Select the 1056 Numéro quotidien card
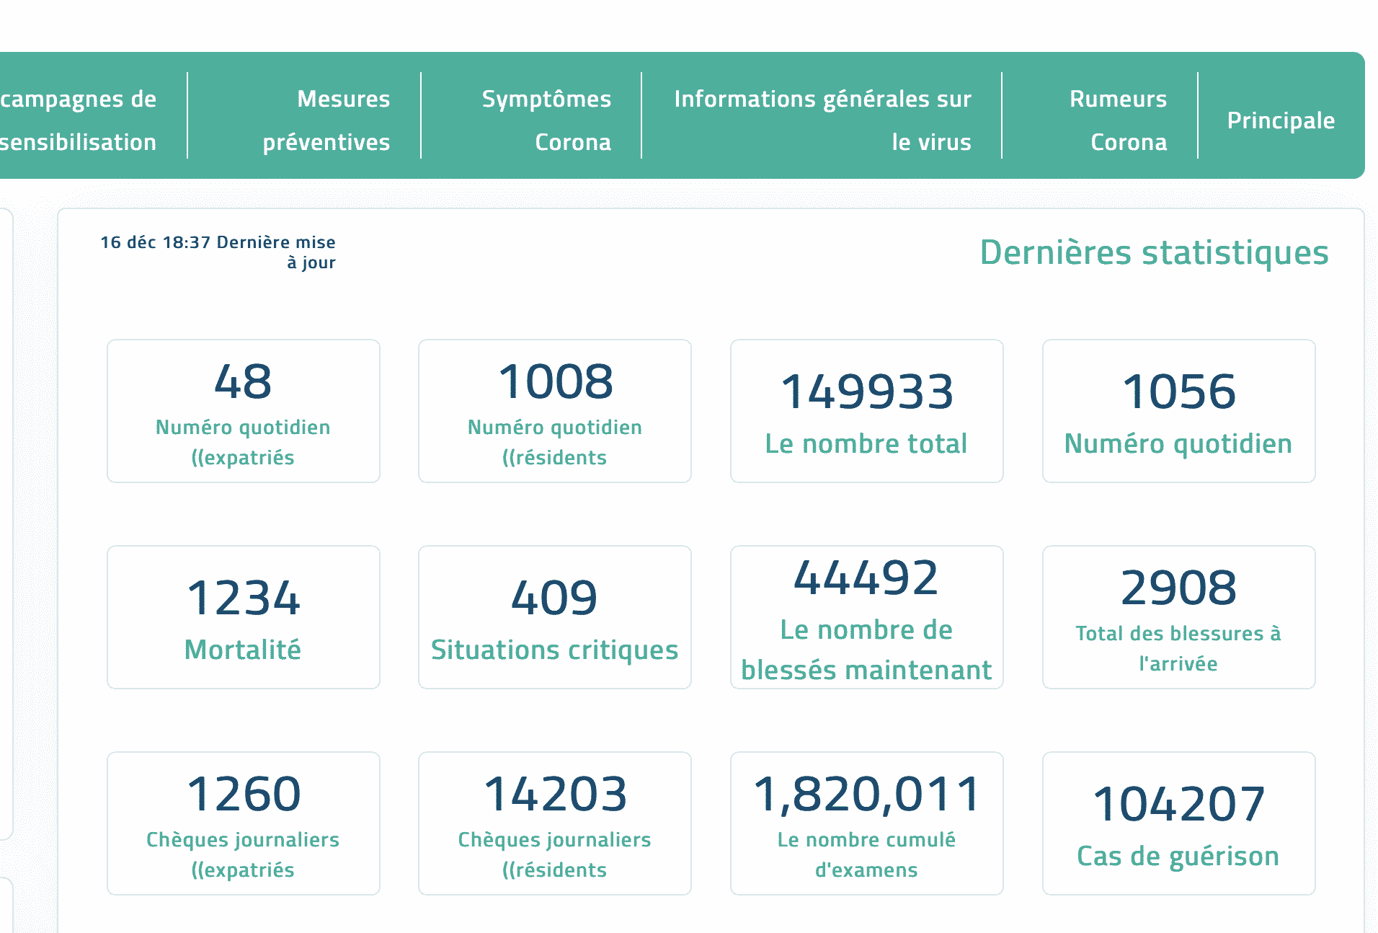 click(x=1178, y=411)
